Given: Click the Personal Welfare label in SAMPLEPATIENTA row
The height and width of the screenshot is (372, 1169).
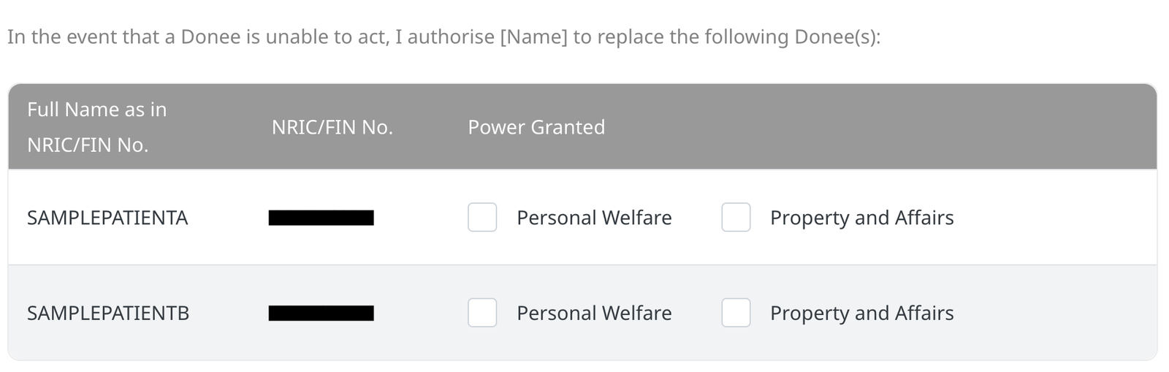Looking at the screenshot, I should point(594,218).
